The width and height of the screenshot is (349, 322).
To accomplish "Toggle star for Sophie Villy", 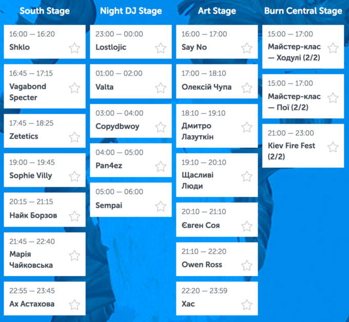I will (74, 176).
